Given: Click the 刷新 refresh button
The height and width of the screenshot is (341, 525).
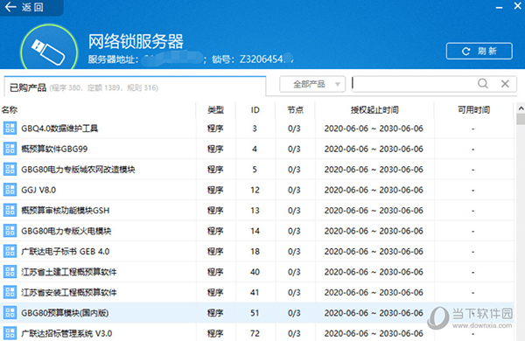Looking at the screenshot, I should (479, 52).
